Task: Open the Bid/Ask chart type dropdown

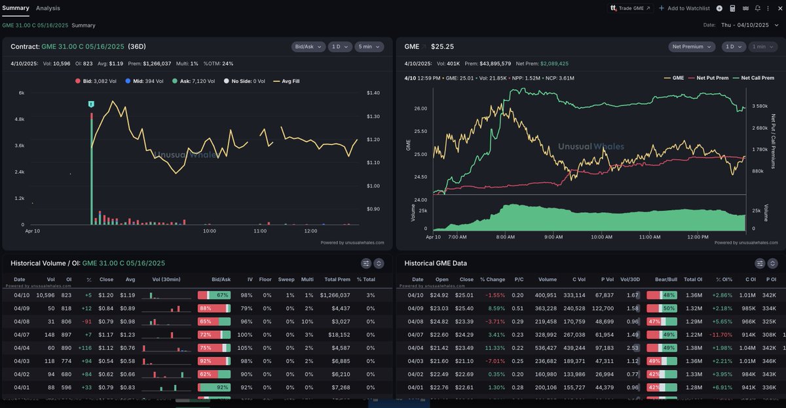Action: (x=308, y=46)
